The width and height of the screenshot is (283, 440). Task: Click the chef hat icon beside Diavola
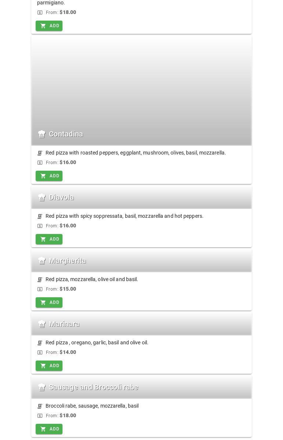coord(42,198)
